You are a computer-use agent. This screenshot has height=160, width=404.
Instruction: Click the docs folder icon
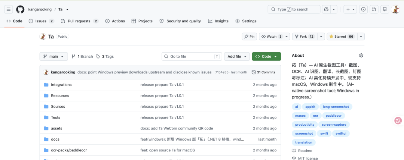46,139
